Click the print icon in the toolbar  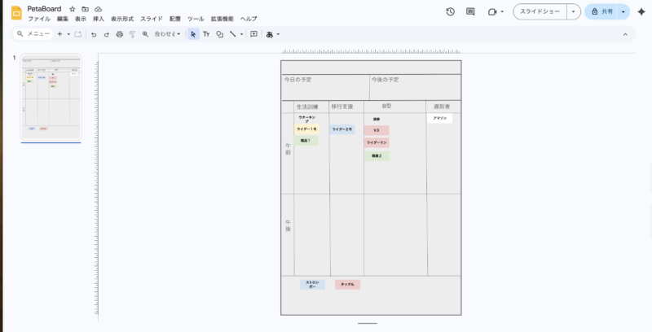120,34
